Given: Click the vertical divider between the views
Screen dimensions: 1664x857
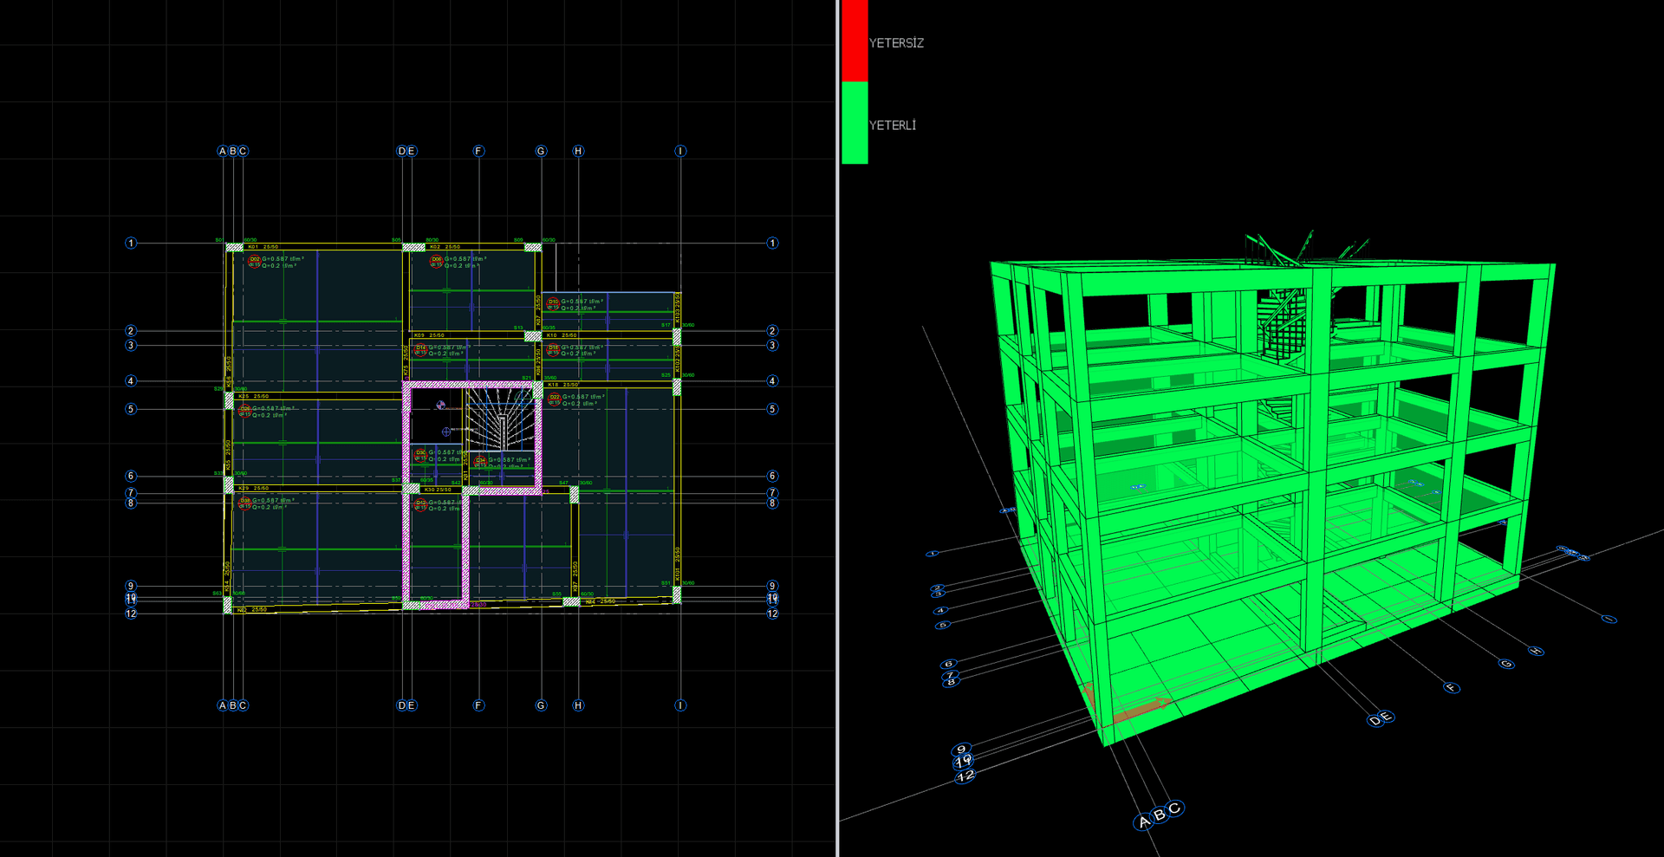Looking at the screenshot, I should [x=837, y=428].
